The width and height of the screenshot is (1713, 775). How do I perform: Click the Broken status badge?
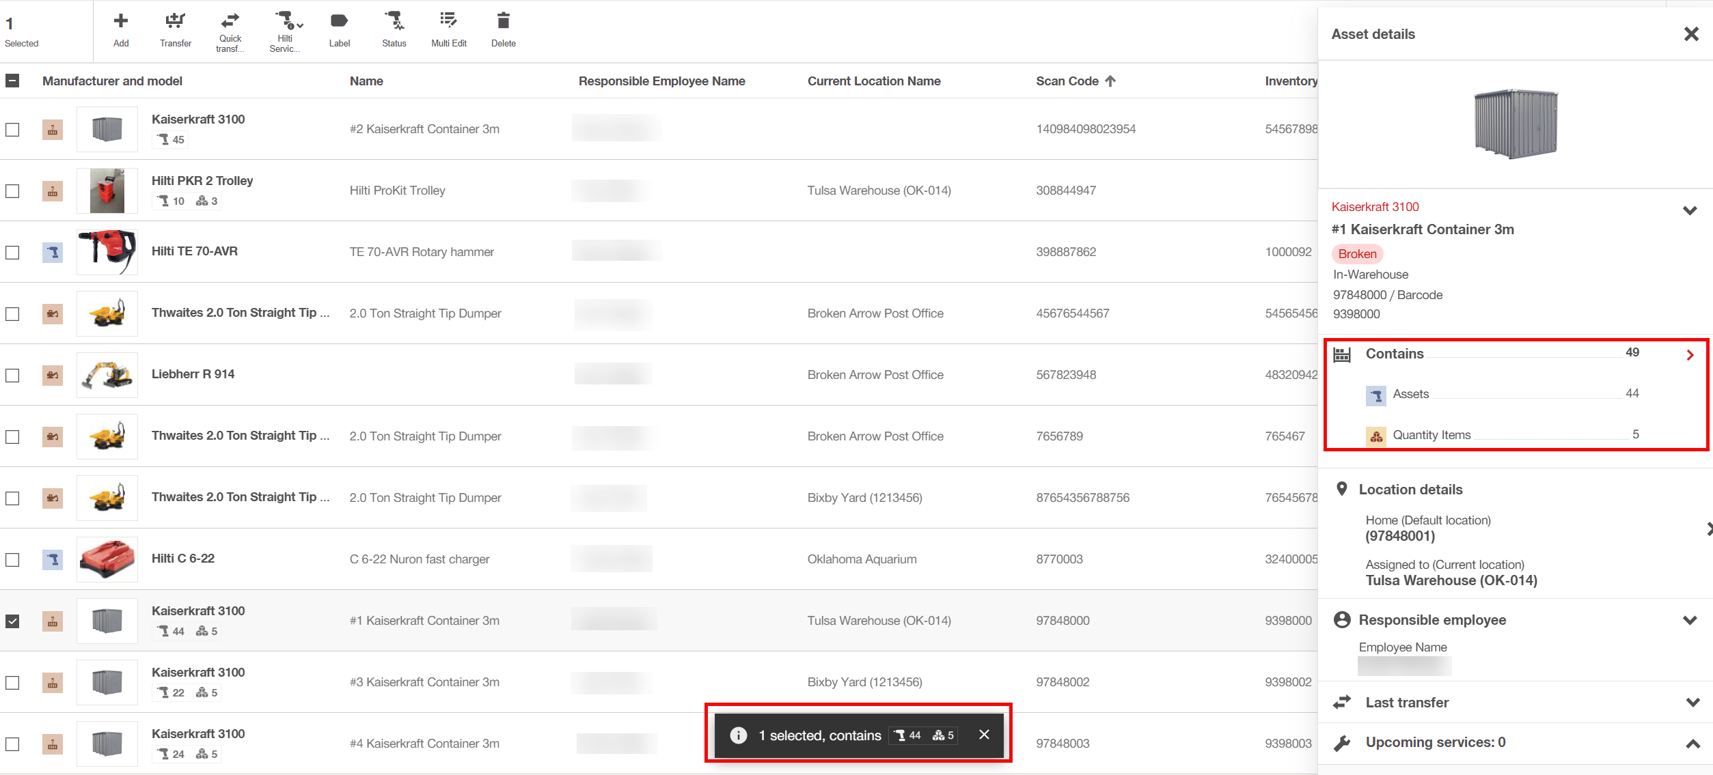1357,254
